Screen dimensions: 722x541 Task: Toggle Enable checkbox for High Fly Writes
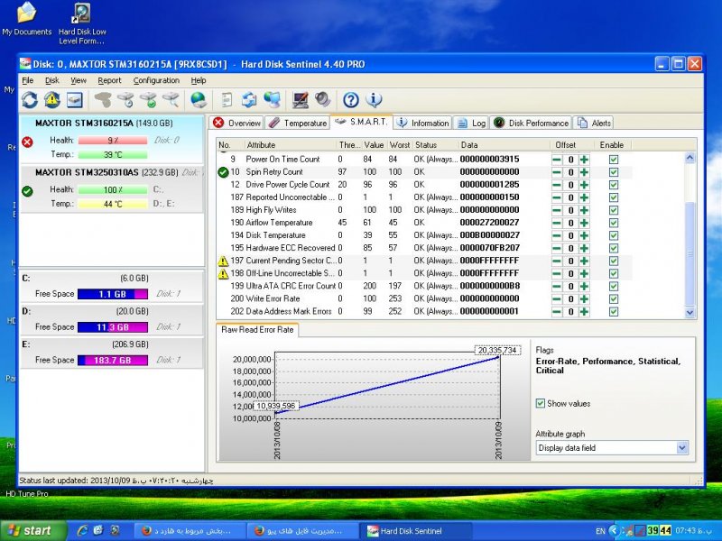tap(614, 210)
